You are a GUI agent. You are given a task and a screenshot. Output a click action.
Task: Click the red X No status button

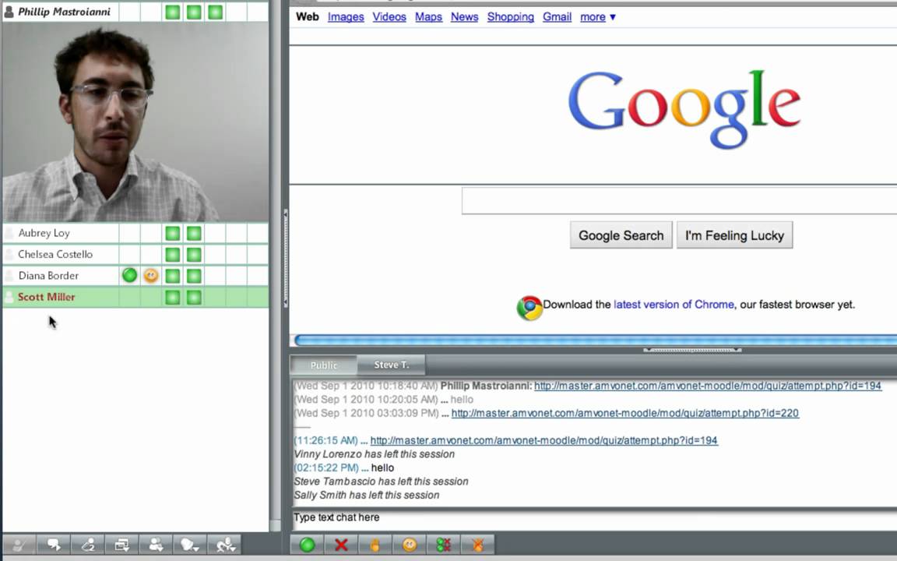pos(341,545)
